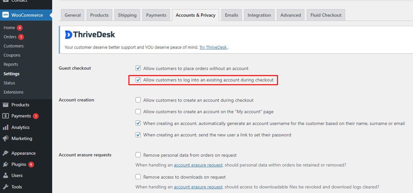Click the WooCommerce sidebar icon
Image resolution: width=413 pixels, height=193 pixels.
6,15
